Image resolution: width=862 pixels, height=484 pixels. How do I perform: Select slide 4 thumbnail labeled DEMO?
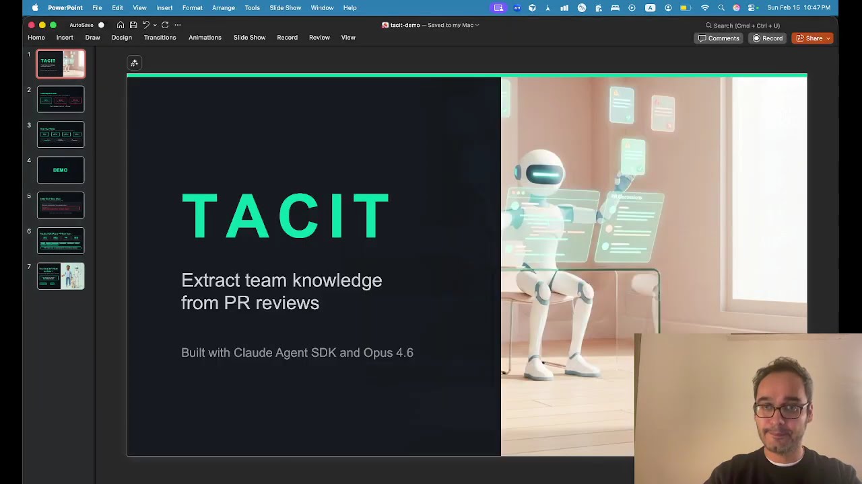click(61, 170)
